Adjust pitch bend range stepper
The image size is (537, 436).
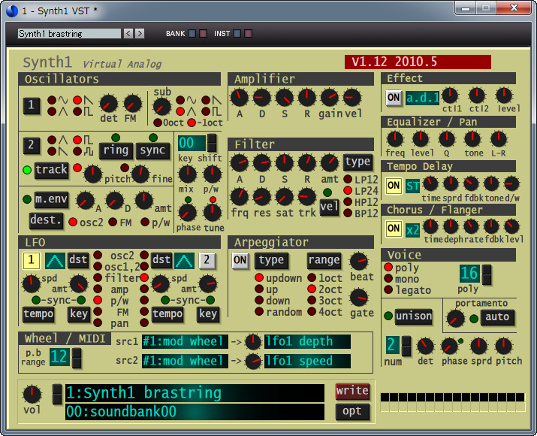pos(77,358)
